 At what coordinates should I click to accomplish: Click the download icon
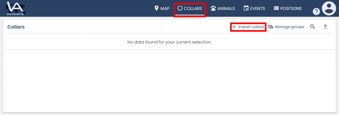(x=325, y=27)
